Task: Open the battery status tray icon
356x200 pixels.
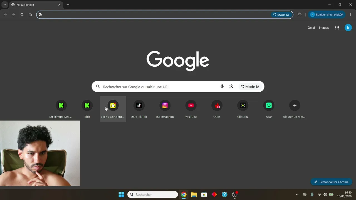Action: coord(331,194)
